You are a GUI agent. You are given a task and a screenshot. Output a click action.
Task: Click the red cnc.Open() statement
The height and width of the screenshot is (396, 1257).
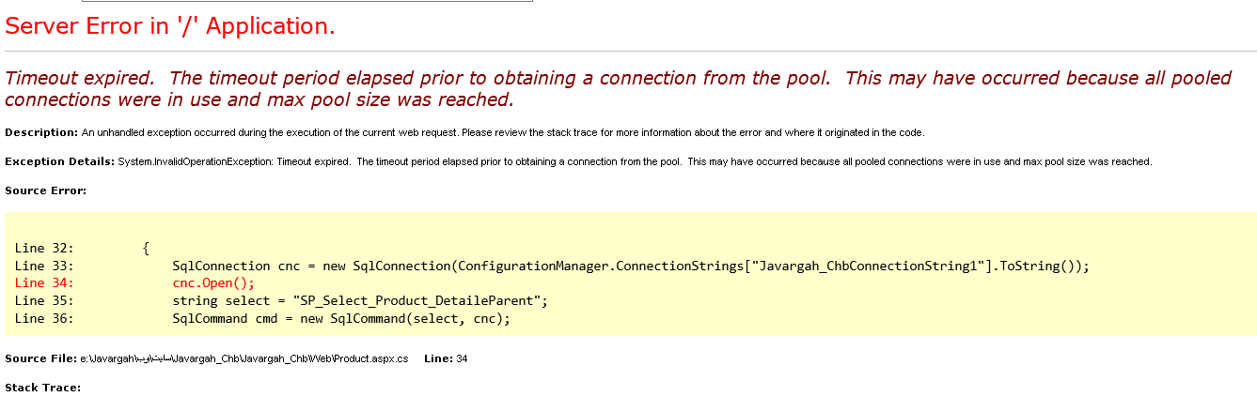coord(213,283)
